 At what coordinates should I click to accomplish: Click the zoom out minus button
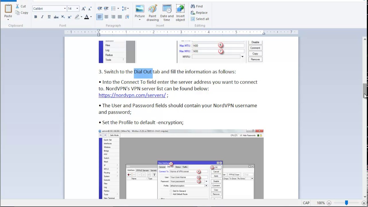[x=329, y=203]
